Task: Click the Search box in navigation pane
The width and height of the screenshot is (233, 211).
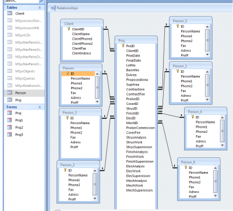Action: pos(21,1)
